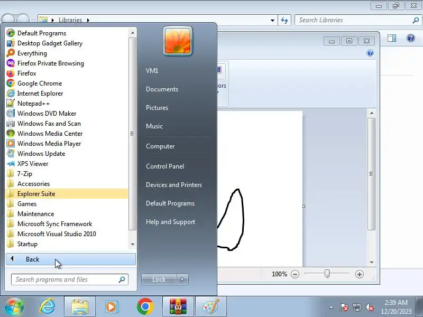Zoom out in Paint with the minus button
The image size is (423, 317).
(x=295, y=274)
